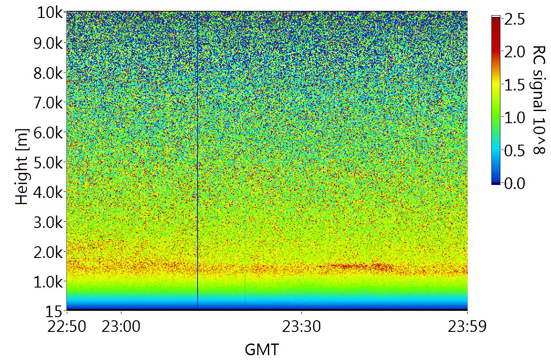Click the RC signal 10^8 colorbar title
Image resolution: width=551 pixels, height=361 pixels.
538,99
